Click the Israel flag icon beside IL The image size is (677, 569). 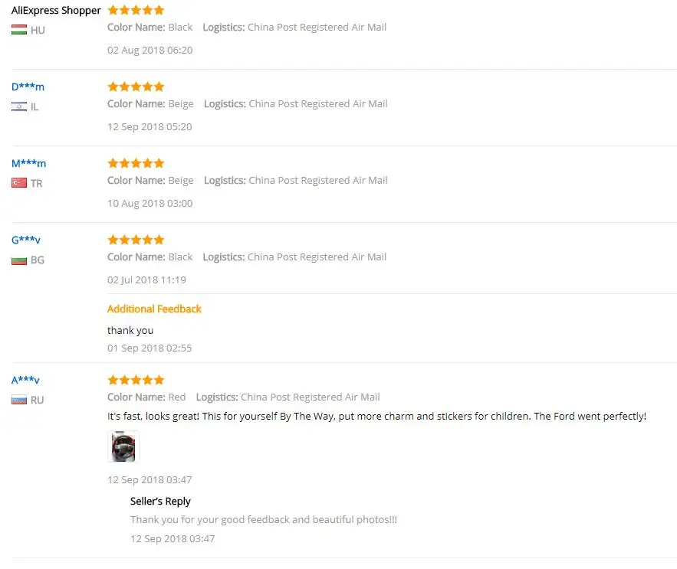(19, 106)
